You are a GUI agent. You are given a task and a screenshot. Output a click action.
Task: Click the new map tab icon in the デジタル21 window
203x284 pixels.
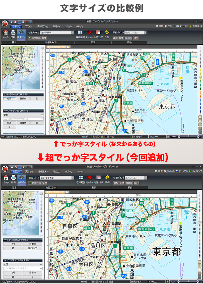[67, 192]
